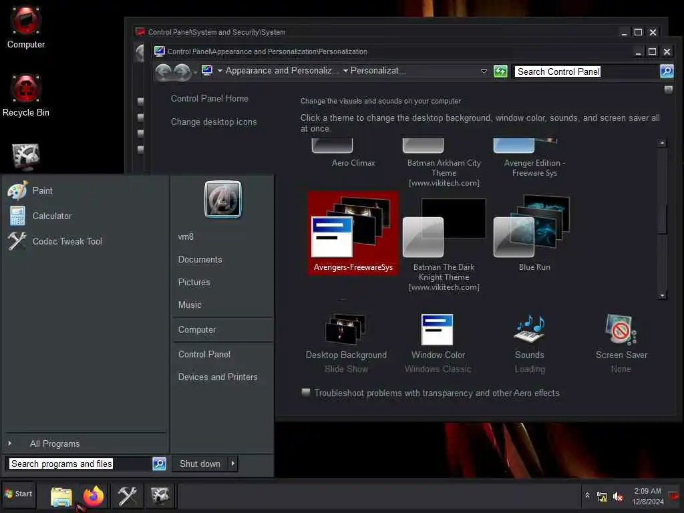Open Firefox from the taskbar
The image size is (684, 513).
pyautogui.click(x=94, y=496)
